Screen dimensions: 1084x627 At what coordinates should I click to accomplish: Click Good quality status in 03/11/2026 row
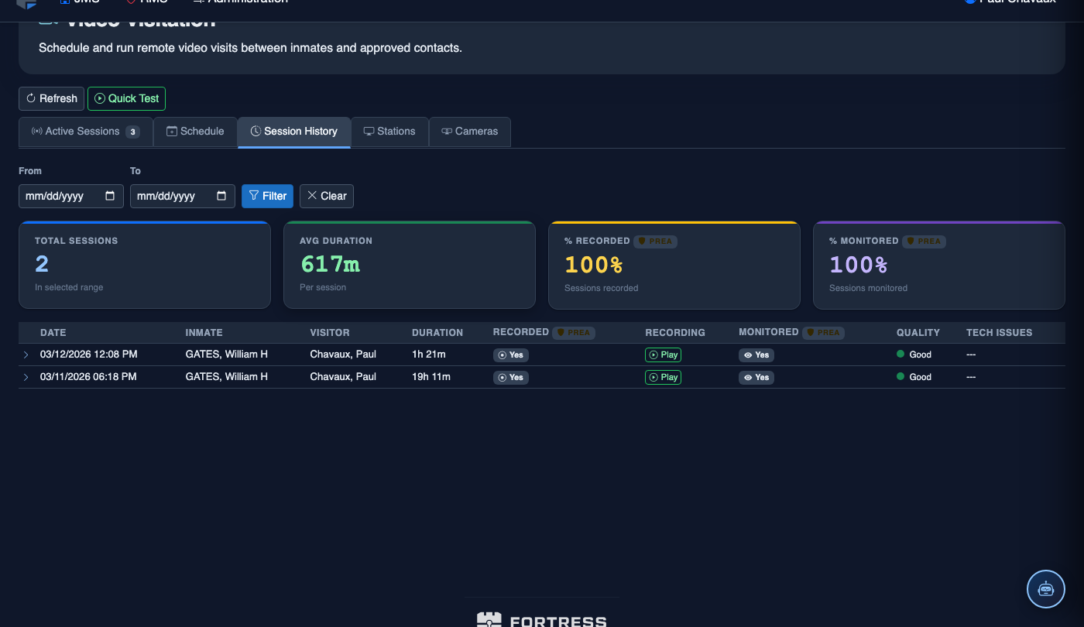(x=914, y=377)
